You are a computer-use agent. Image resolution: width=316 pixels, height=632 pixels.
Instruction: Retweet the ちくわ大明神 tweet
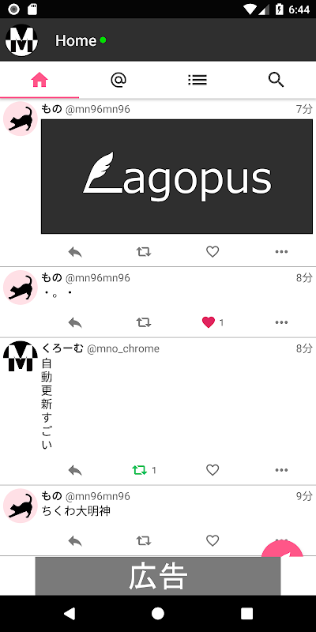pyautogui.click(x=144, y=541)
